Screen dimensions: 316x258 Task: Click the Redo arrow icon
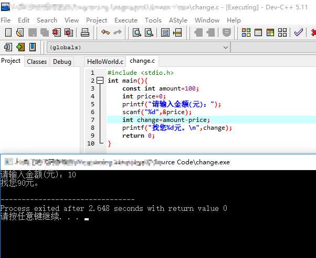118,32
